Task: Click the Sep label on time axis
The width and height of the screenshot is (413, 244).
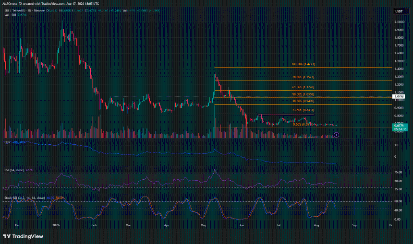Action: coord(354,225)
